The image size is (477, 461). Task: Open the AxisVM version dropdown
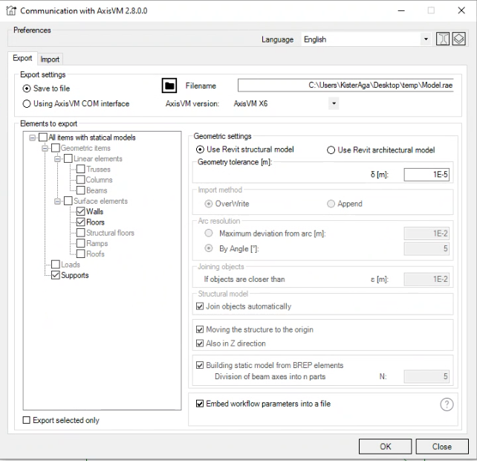pos(334,103)
